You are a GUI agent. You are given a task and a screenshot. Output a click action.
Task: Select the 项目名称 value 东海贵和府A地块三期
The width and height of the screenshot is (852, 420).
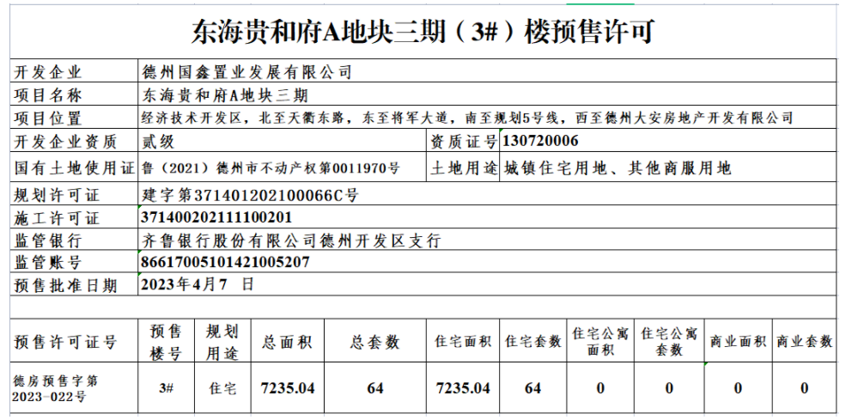[223, 95]
